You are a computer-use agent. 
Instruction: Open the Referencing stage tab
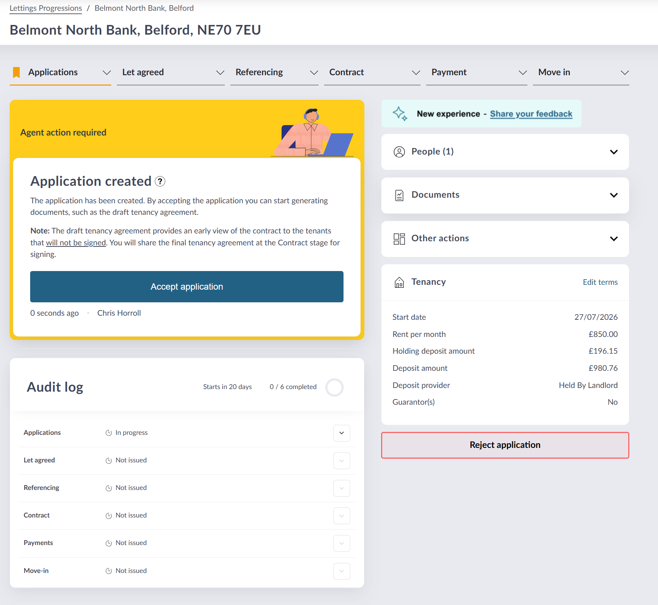click(x=274, y=73)
